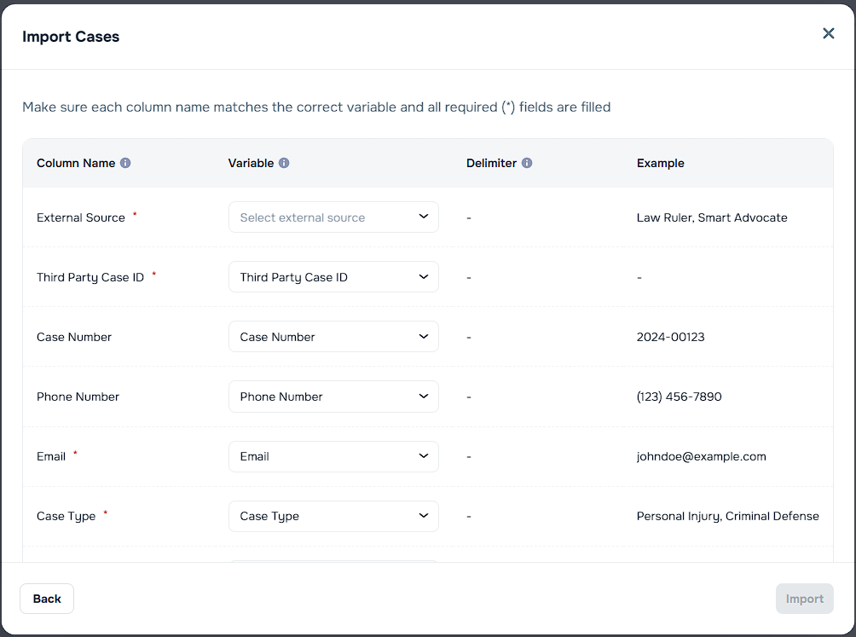856x637 pixels.
Task: Close the Import Cases dialog
Action: (x=828, y=33)
